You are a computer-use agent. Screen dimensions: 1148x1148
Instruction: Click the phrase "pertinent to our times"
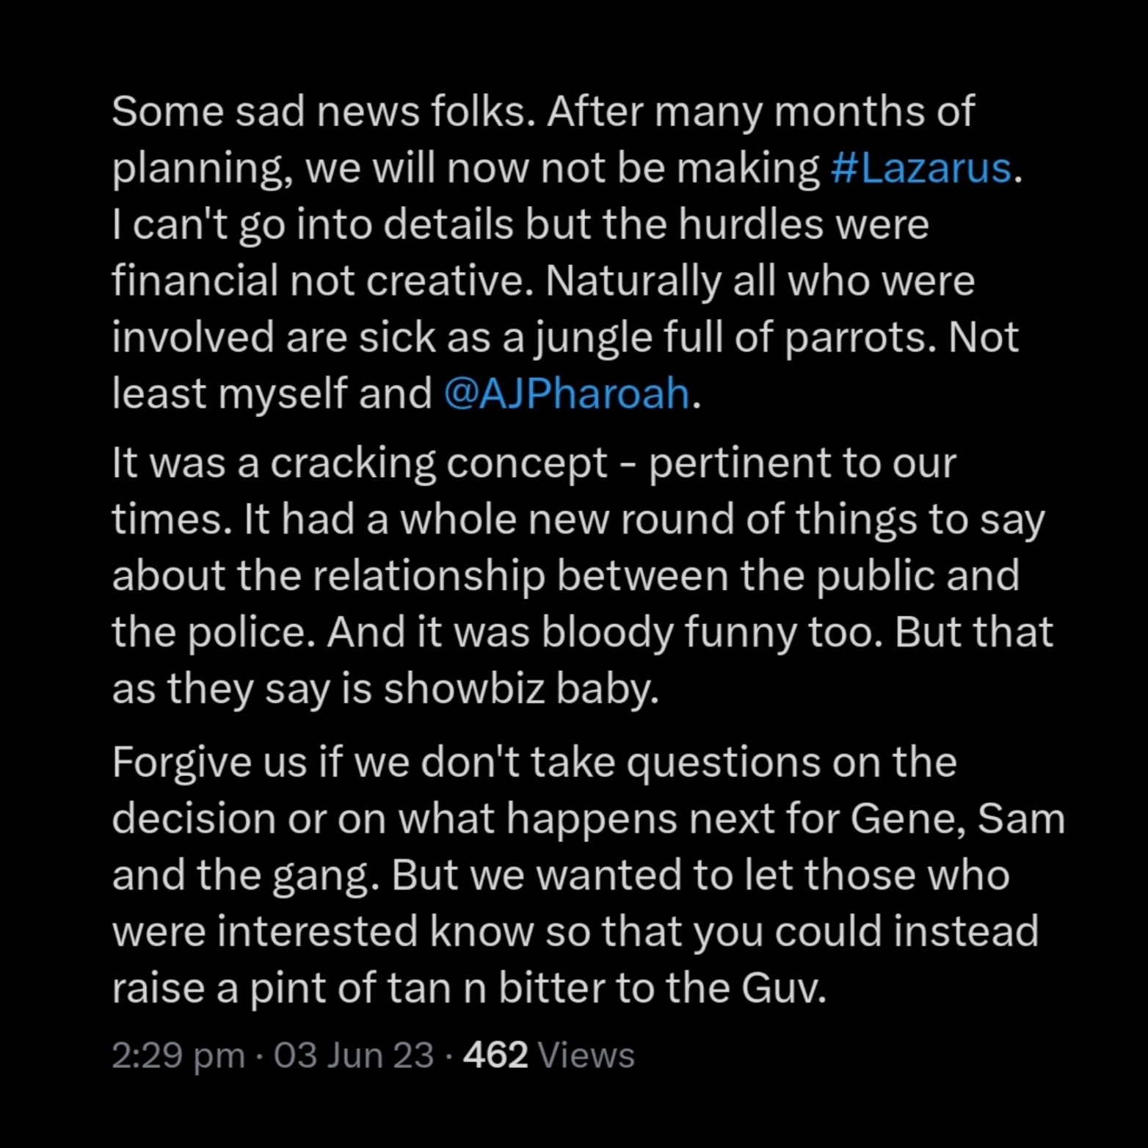pyautogui.click(x=802, y=463)
